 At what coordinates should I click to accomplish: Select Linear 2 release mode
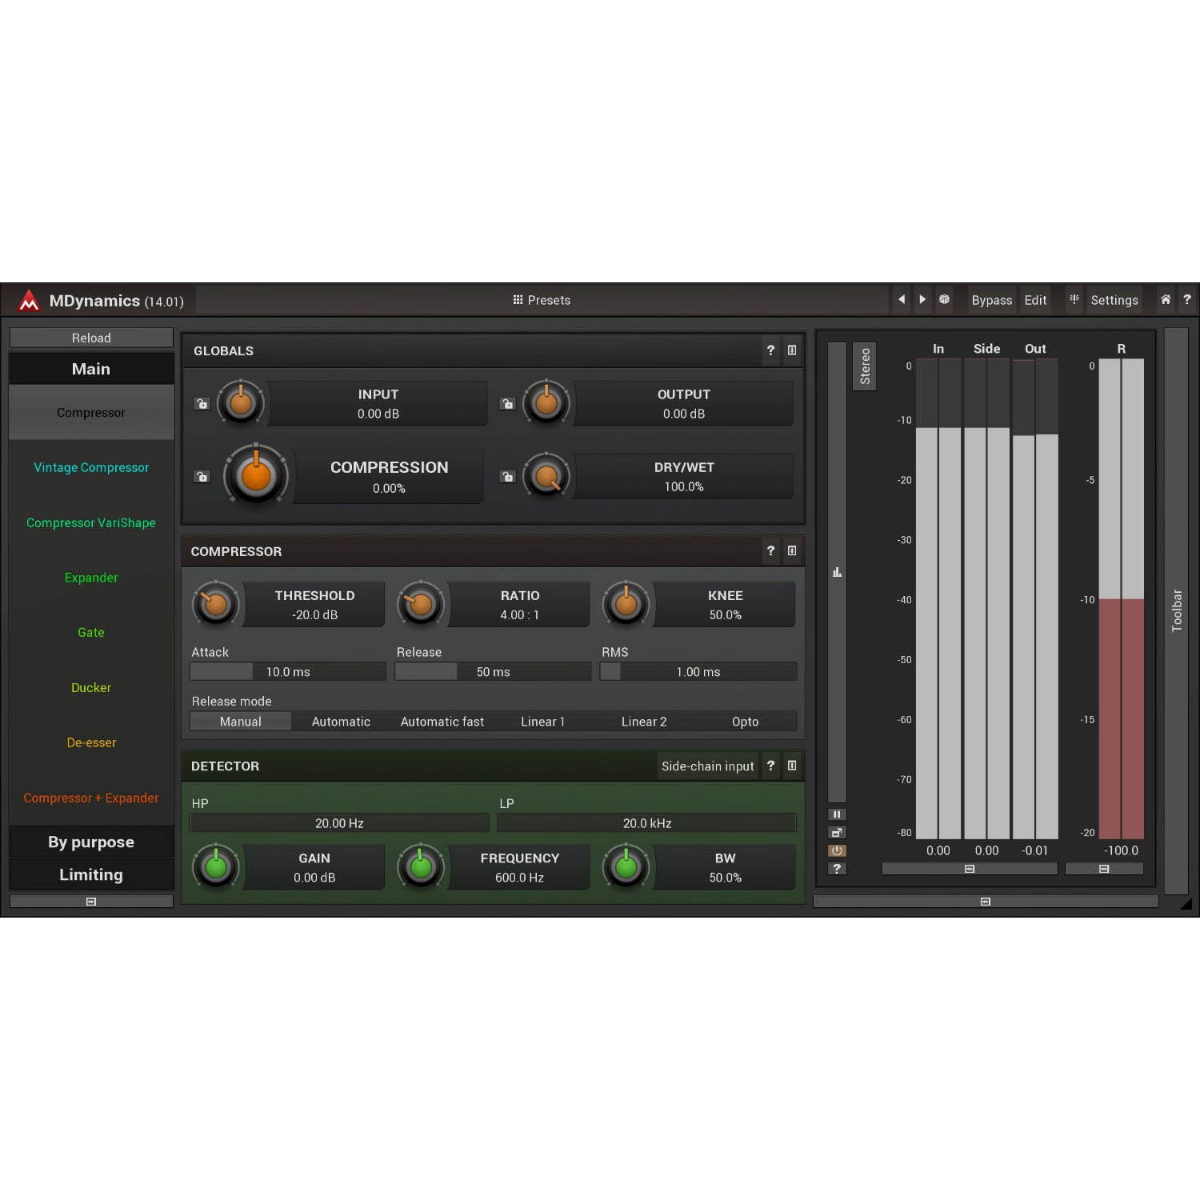[644, 722]
